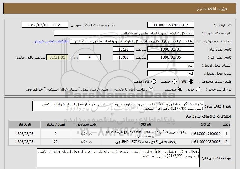Viewport: 240px width, 169px height.
Task: Click the استان محل تحویل field البرز
Action: [x=171, y=65]
